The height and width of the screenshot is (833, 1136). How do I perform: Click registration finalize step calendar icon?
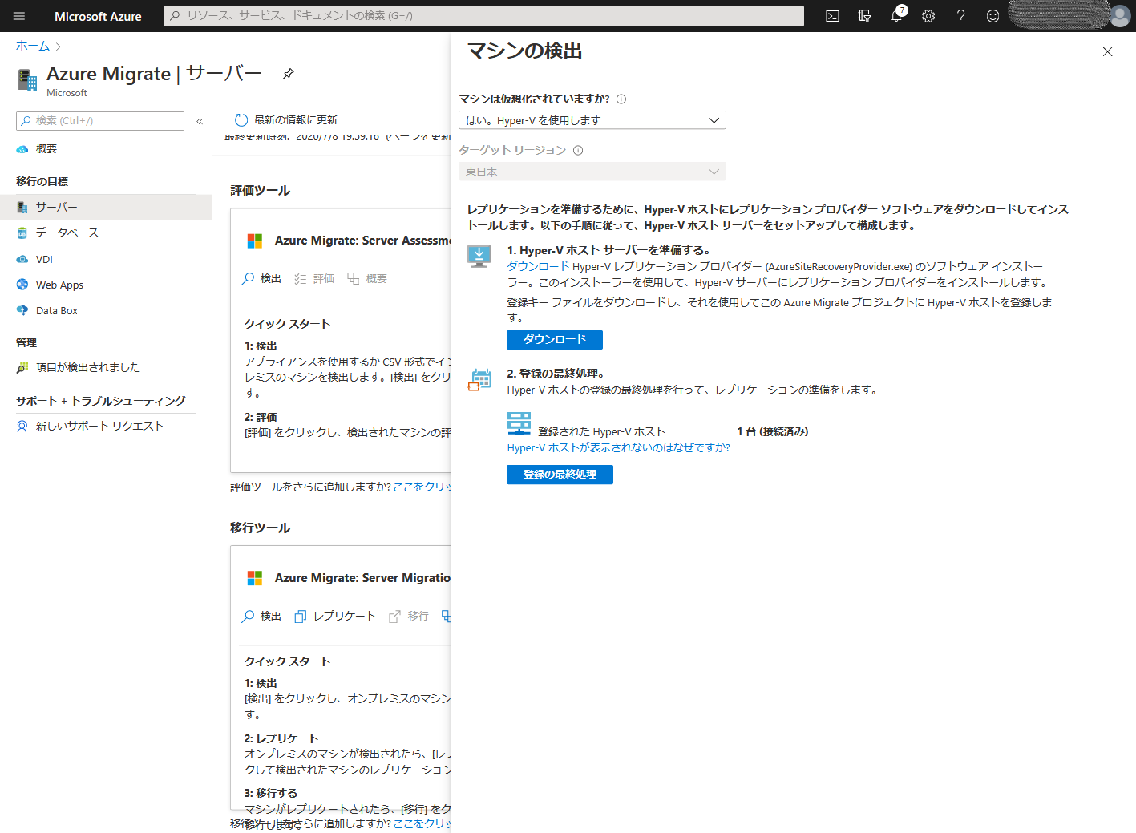click(x=479, y=380)
